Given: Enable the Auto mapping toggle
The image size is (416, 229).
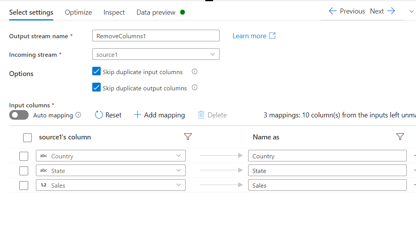Looking at the screenshot, I should (19, 115).
